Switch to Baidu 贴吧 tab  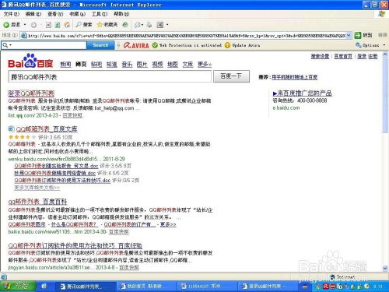click(96, 64)
